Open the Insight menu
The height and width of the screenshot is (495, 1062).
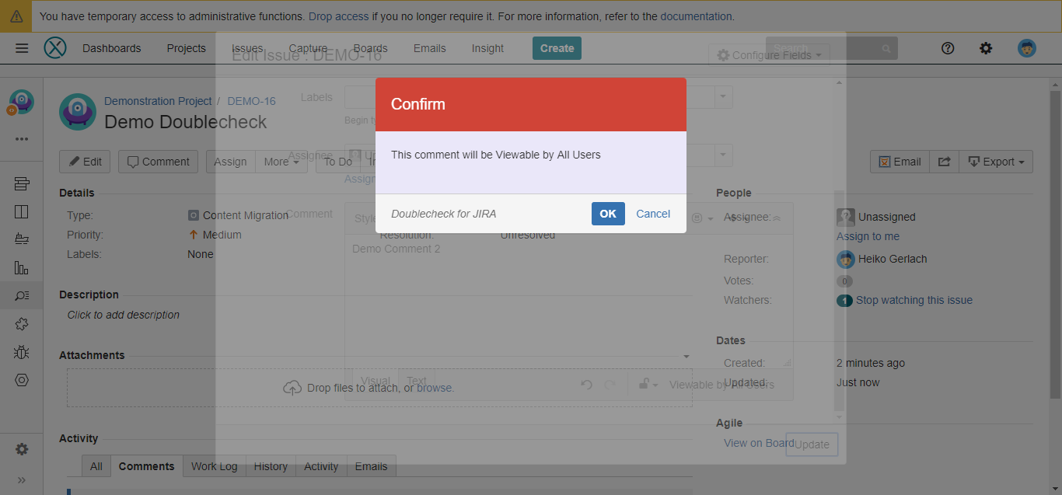coord(487,48)
